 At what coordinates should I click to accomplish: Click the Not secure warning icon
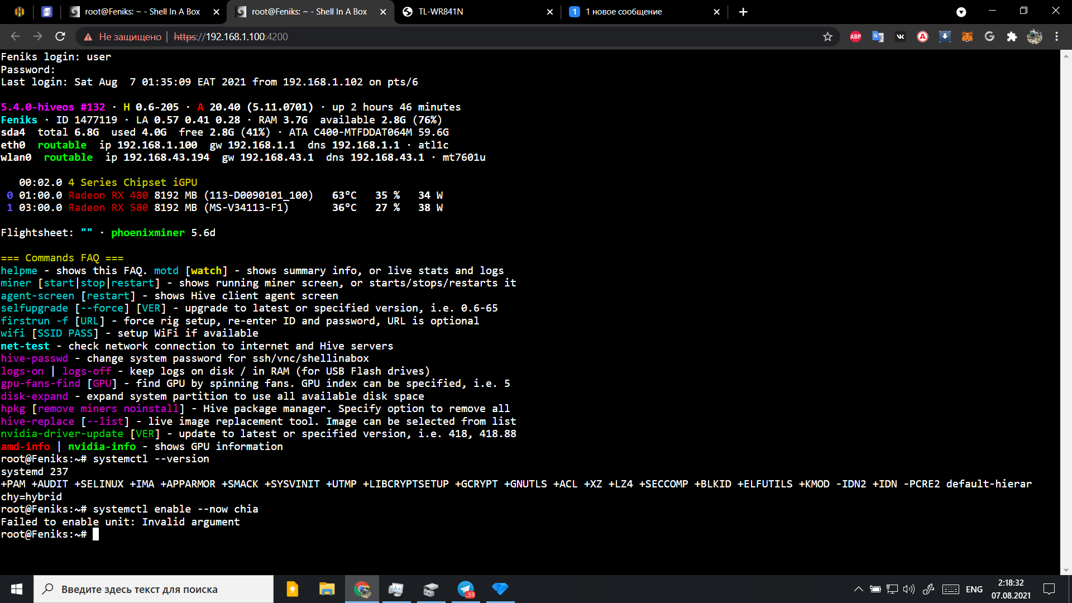[88, 37]
